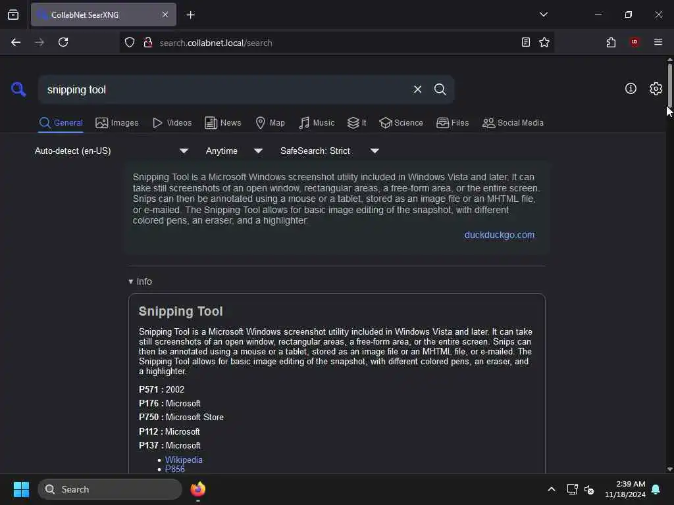This screenshot has width=674, height=505.
Task: Switch to the Files tab
Action: click(x=452, y=123)
